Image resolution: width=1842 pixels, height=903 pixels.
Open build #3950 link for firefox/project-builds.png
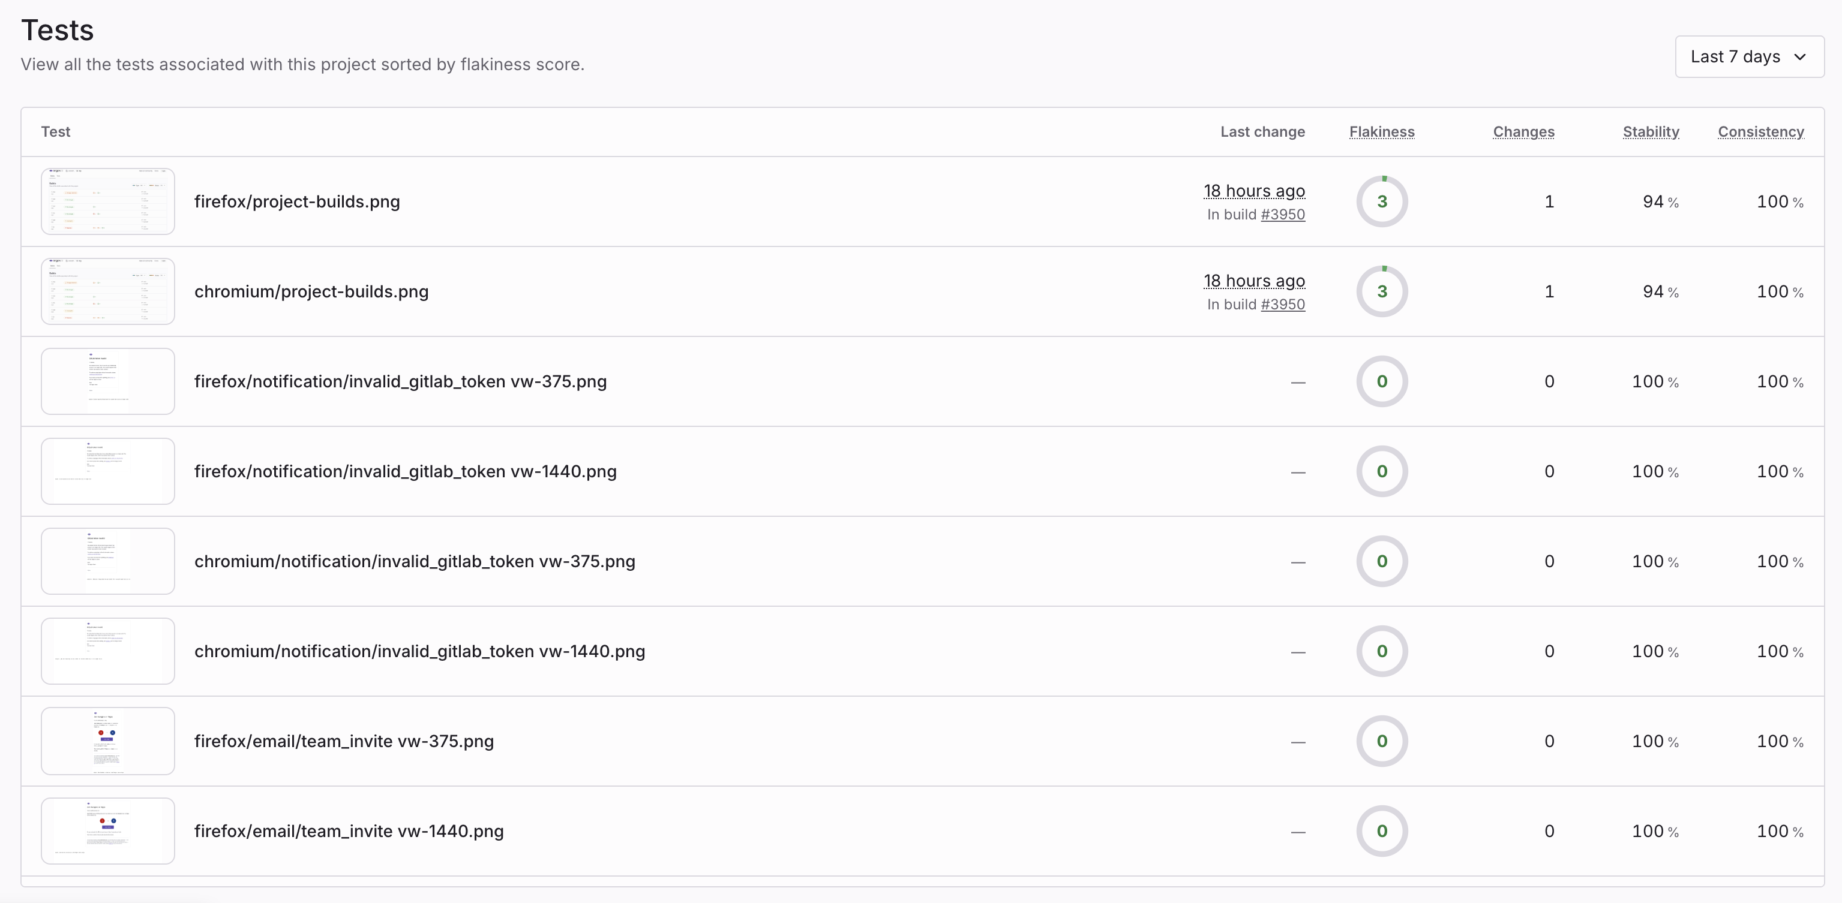1282,214
